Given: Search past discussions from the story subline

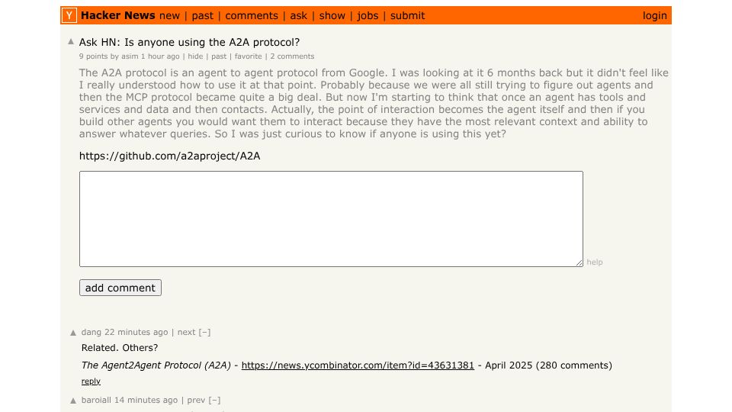Looking at the screenshot, I should [219, 56].
